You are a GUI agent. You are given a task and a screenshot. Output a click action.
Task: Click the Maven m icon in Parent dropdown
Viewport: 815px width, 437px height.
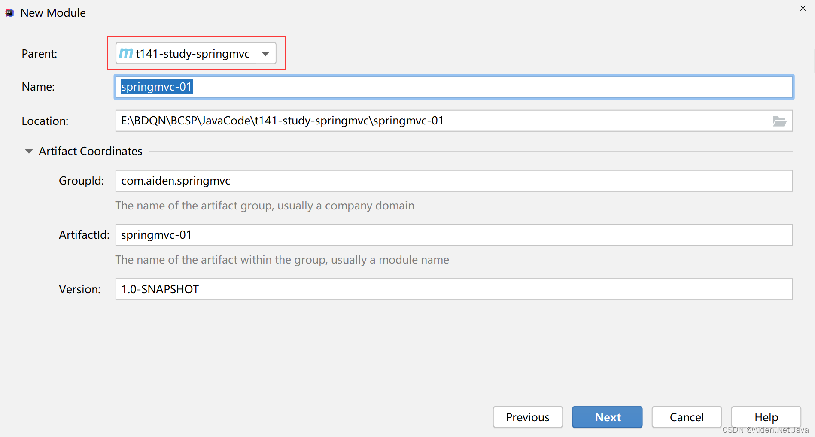126,53
